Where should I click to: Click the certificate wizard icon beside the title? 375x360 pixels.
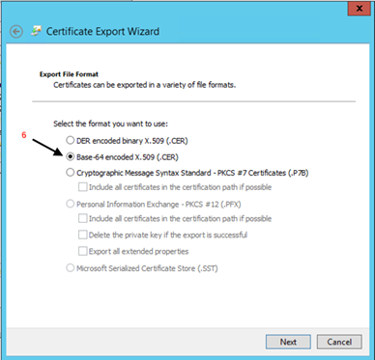pyautogui.click(x=36, y=31)
